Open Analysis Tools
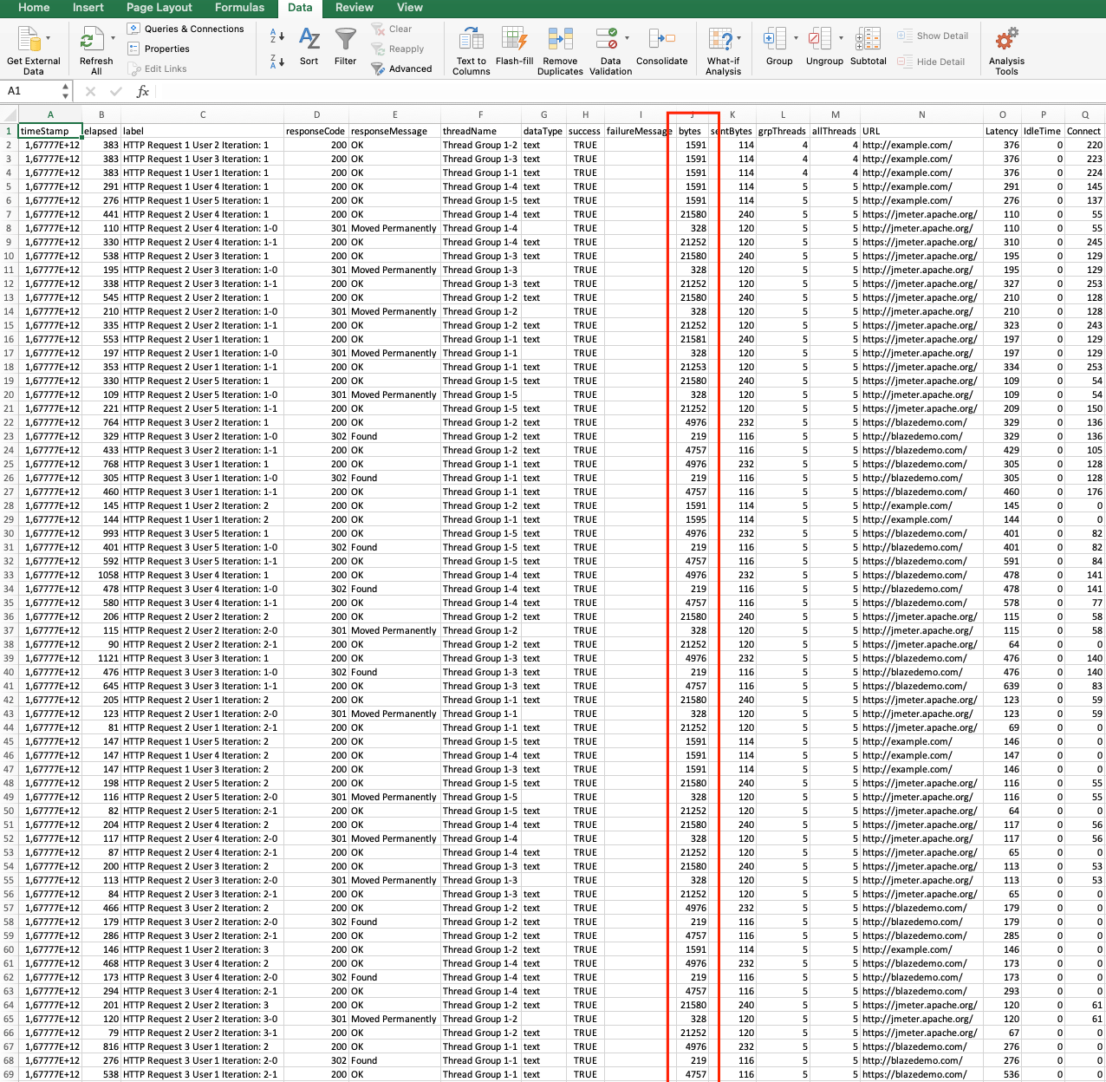Image resolution: width=1106 pixels, height=1082 pixels. [x=1006, y=51]
